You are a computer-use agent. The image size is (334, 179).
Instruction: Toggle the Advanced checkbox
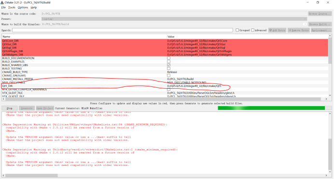coord(252,30)
